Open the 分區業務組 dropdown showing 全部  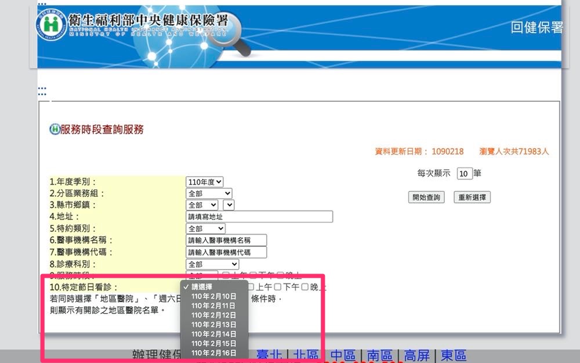point(209,193)
